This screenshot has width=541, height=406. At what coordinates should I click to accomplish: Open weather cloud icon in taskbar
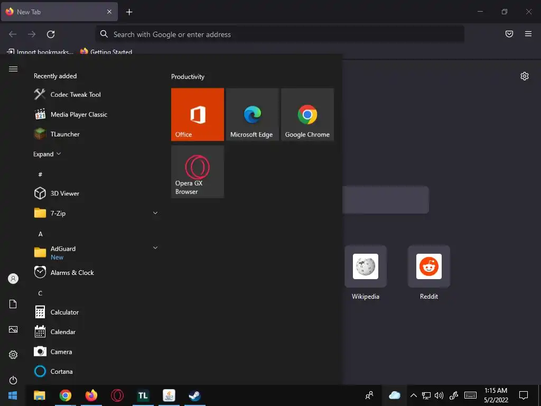[x=394, y=395]
